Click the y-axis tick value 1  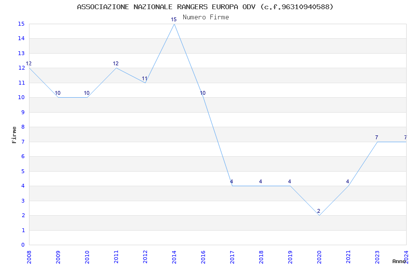(x=23, y=230)
